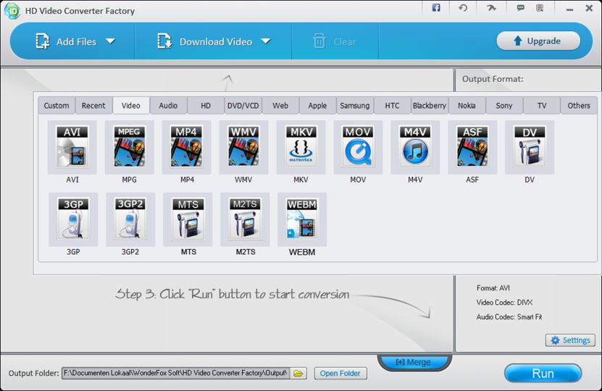Screen dimensions: 602x391
Task: Open the Facebook icon in title bar
Action: tap(436, 8)
